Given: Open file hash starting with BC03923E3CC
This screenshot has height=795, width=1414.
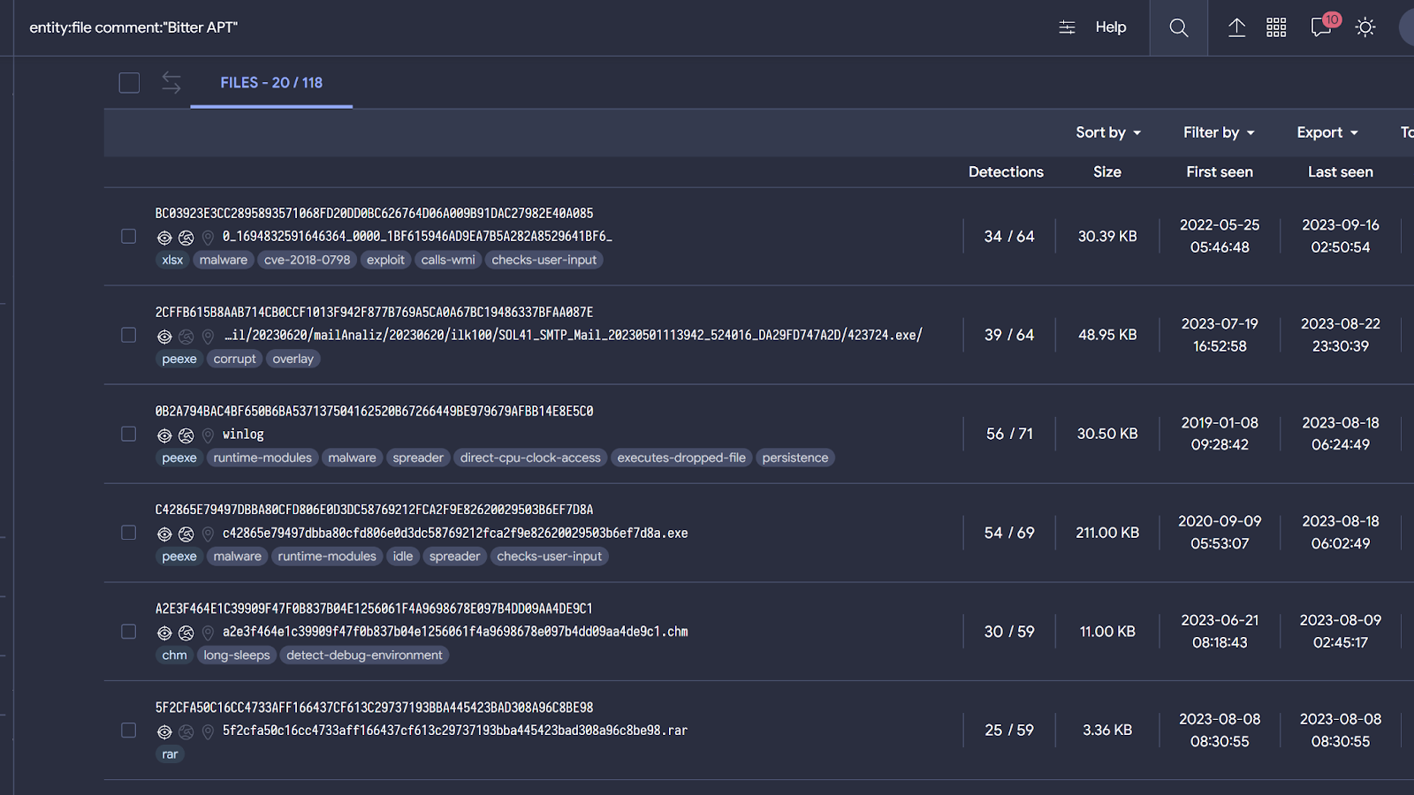Looking at the screenshot, I should 374,213.
